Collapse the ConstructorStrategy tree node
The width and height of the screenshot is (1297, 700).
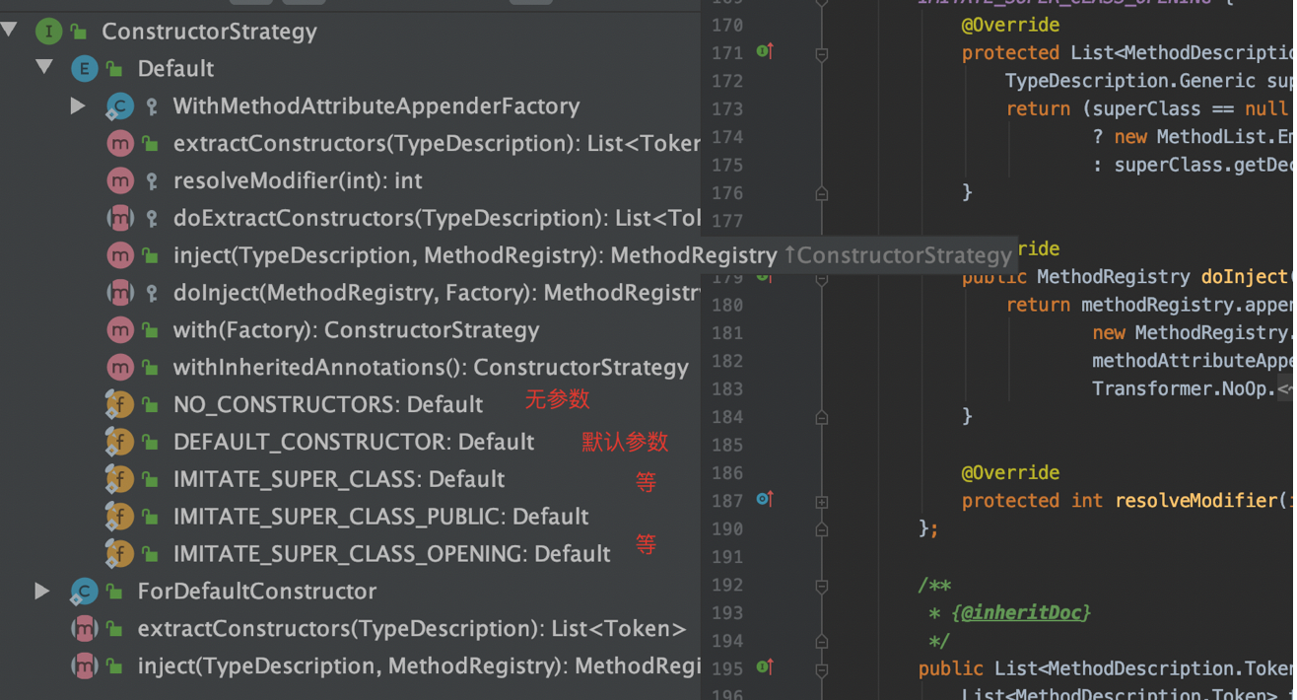(10, 31)
